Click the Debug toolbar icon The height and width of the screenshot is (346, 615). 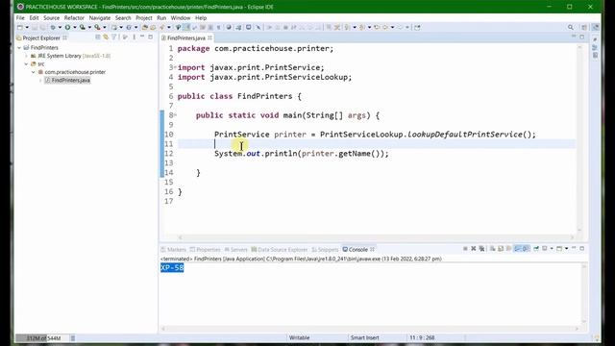point(53,27)
